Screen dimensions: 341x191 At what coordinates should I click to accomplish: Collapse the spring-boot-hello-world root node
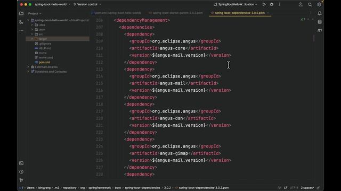point(28,20)
